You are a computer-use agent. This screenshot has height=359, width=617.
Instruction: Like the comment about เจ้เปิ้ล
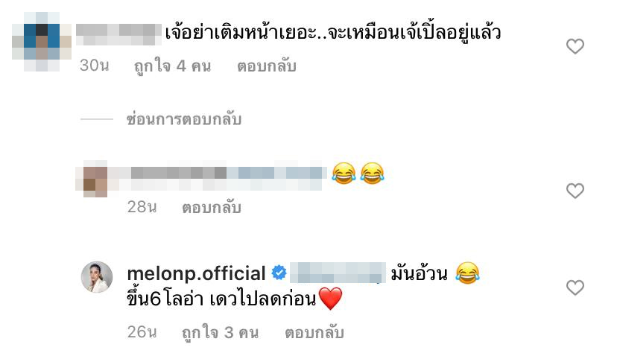pyautogui.click(x=575, y=46)
